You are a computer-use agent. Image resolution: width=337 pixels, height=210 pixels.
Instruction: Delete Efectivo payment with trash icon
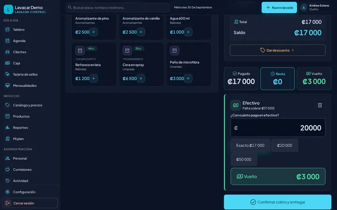pyautogui.click(x=320, y=105)
